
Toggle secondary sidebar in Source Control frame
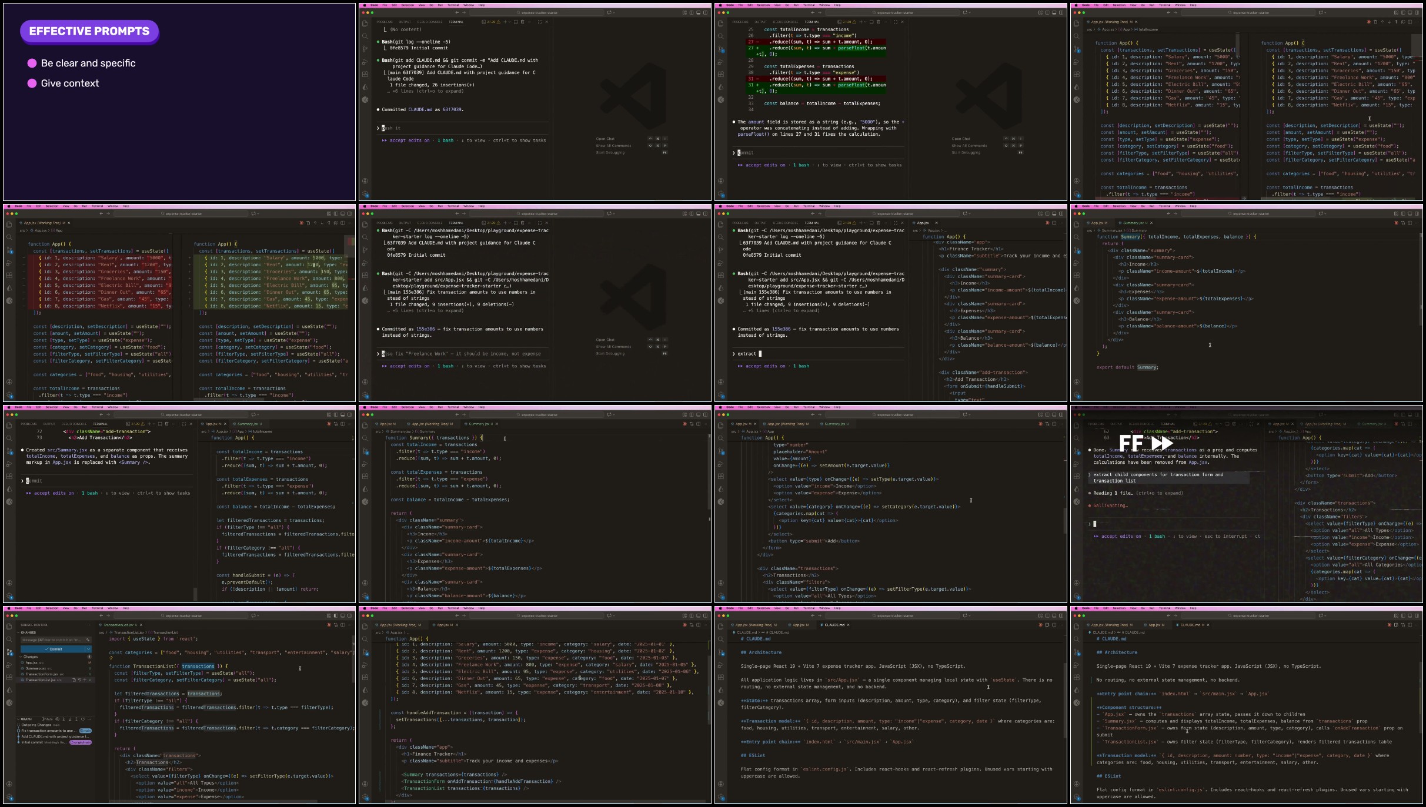(350, 616)
